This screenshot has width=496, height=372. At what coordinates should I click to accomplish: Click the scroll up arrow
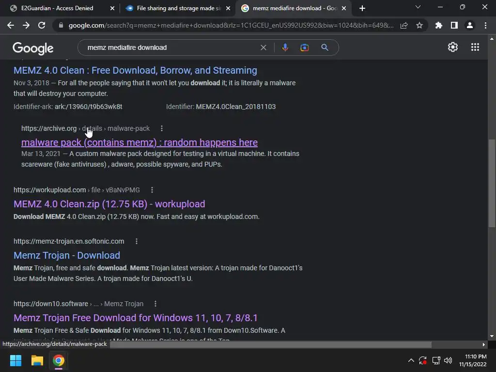[492, 39]
